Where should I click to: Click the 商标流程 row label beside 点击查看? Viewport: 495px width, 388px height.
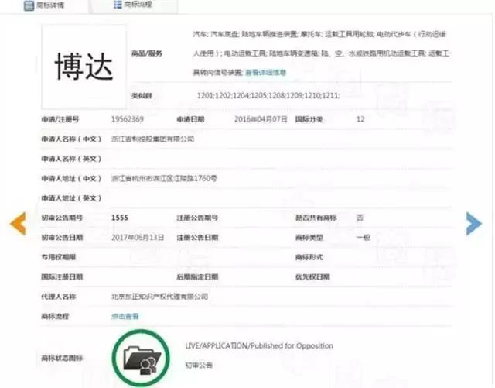coord(55,316)
